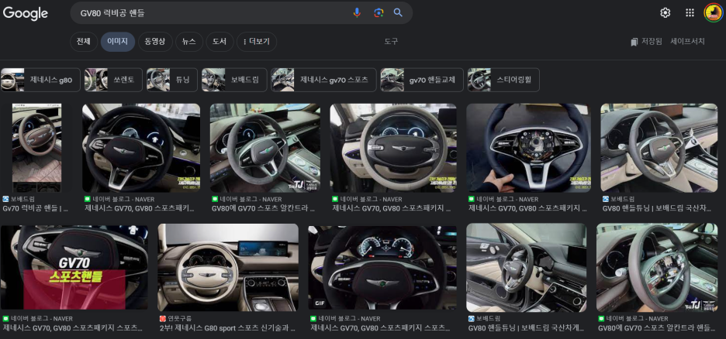Filter by gv70 핸들교체 chip
The image size is (726, 339).
422,80
